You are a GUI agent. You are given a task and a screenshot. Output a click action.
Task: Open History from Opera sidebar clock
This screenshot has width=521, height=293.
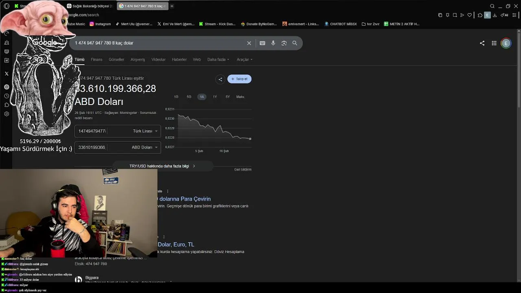[7, 96]
